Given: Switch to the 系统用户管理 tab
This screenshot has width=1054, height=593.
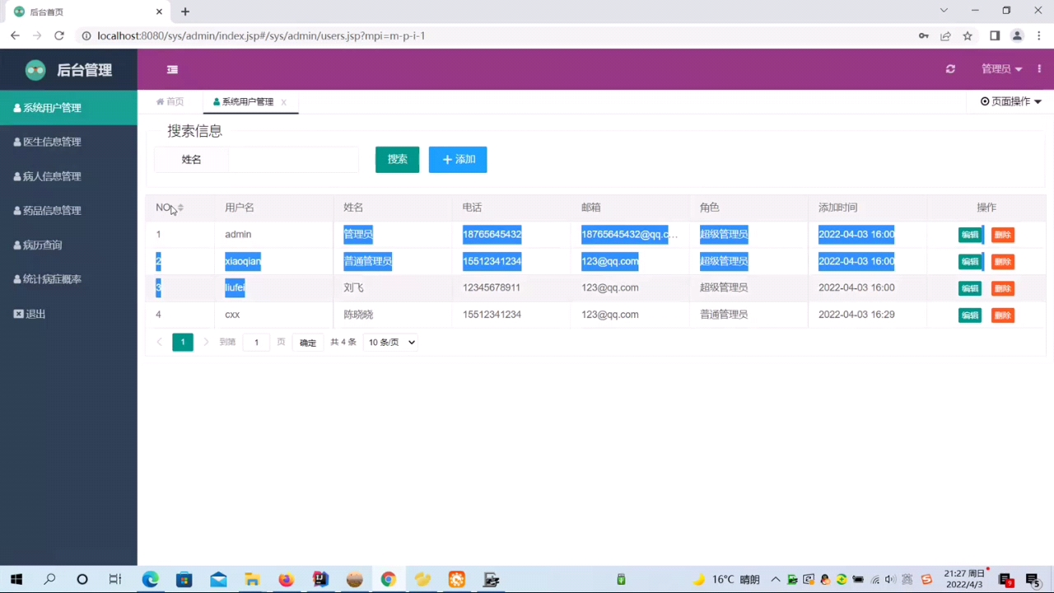Looking at the screenshot, I should (247, 101).
